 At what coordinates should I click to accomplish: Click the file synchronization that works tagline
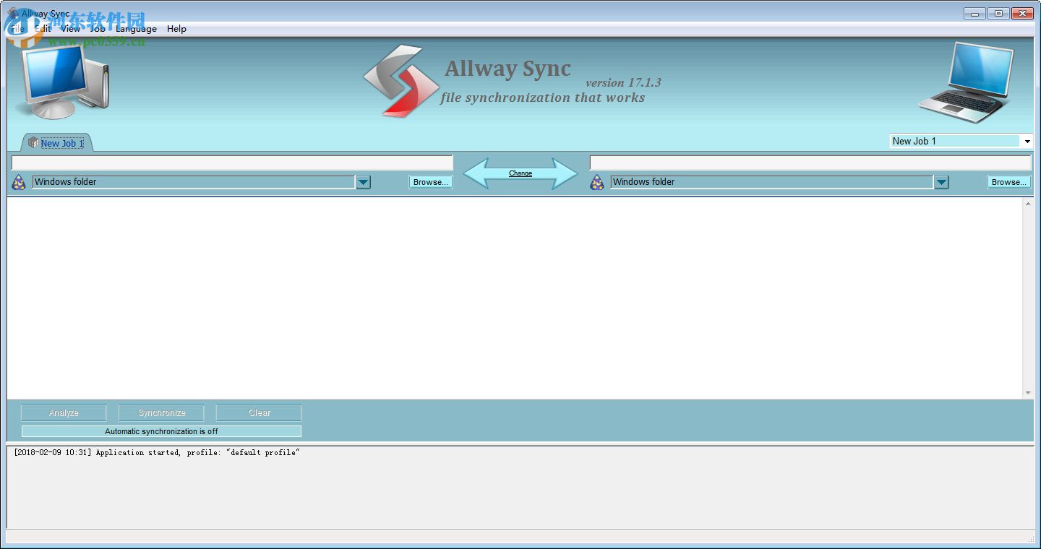point(542,98)
